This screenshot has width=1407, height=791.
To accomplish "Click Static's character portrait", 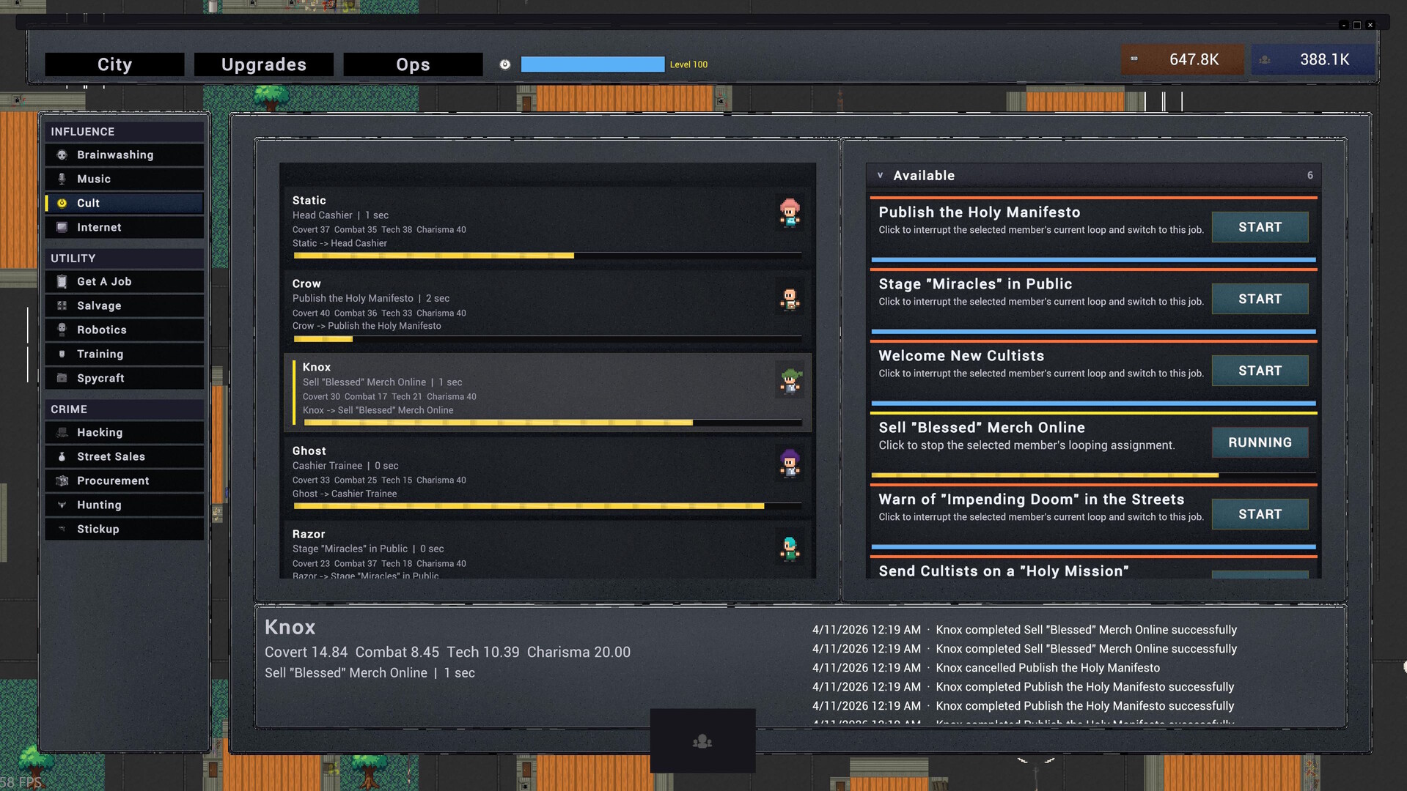I will (x=789, y=213).
